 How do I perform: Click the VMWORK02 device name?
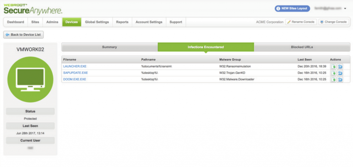pyautogui.click(x=30, y=50)
